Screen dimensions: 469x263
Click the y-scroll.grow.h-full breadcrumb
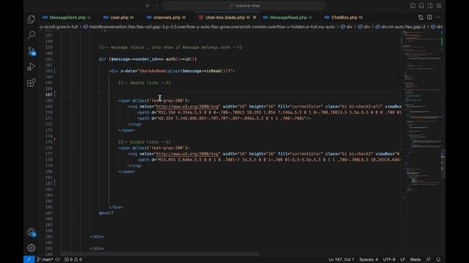pos(59,27)
